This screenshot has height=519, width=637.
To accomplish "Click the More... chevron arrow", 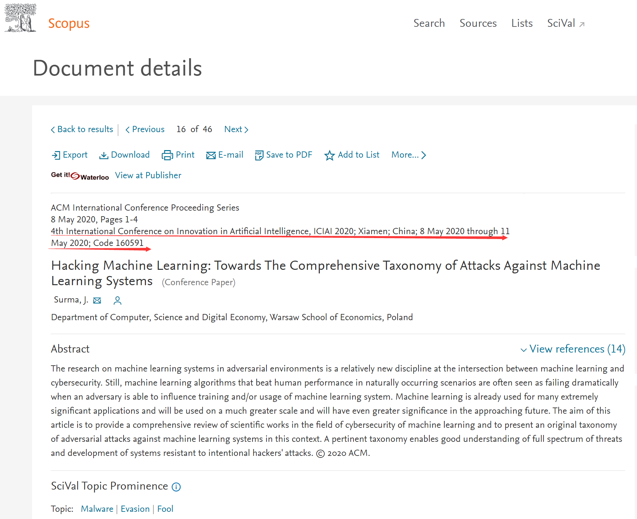I will (424, 155).
